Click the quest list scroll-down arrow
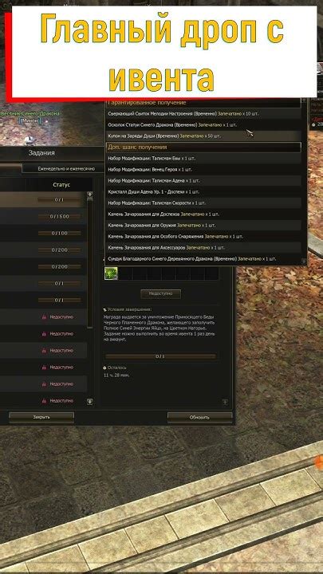The height and width of the screenshot is (574, 323). (x=89, y=402)
